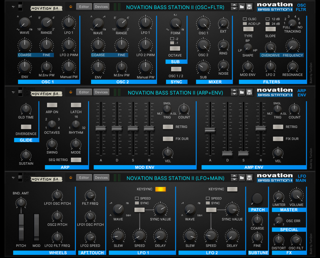
Task: Click filter RESONANCE knob
Action: (292, 67)
